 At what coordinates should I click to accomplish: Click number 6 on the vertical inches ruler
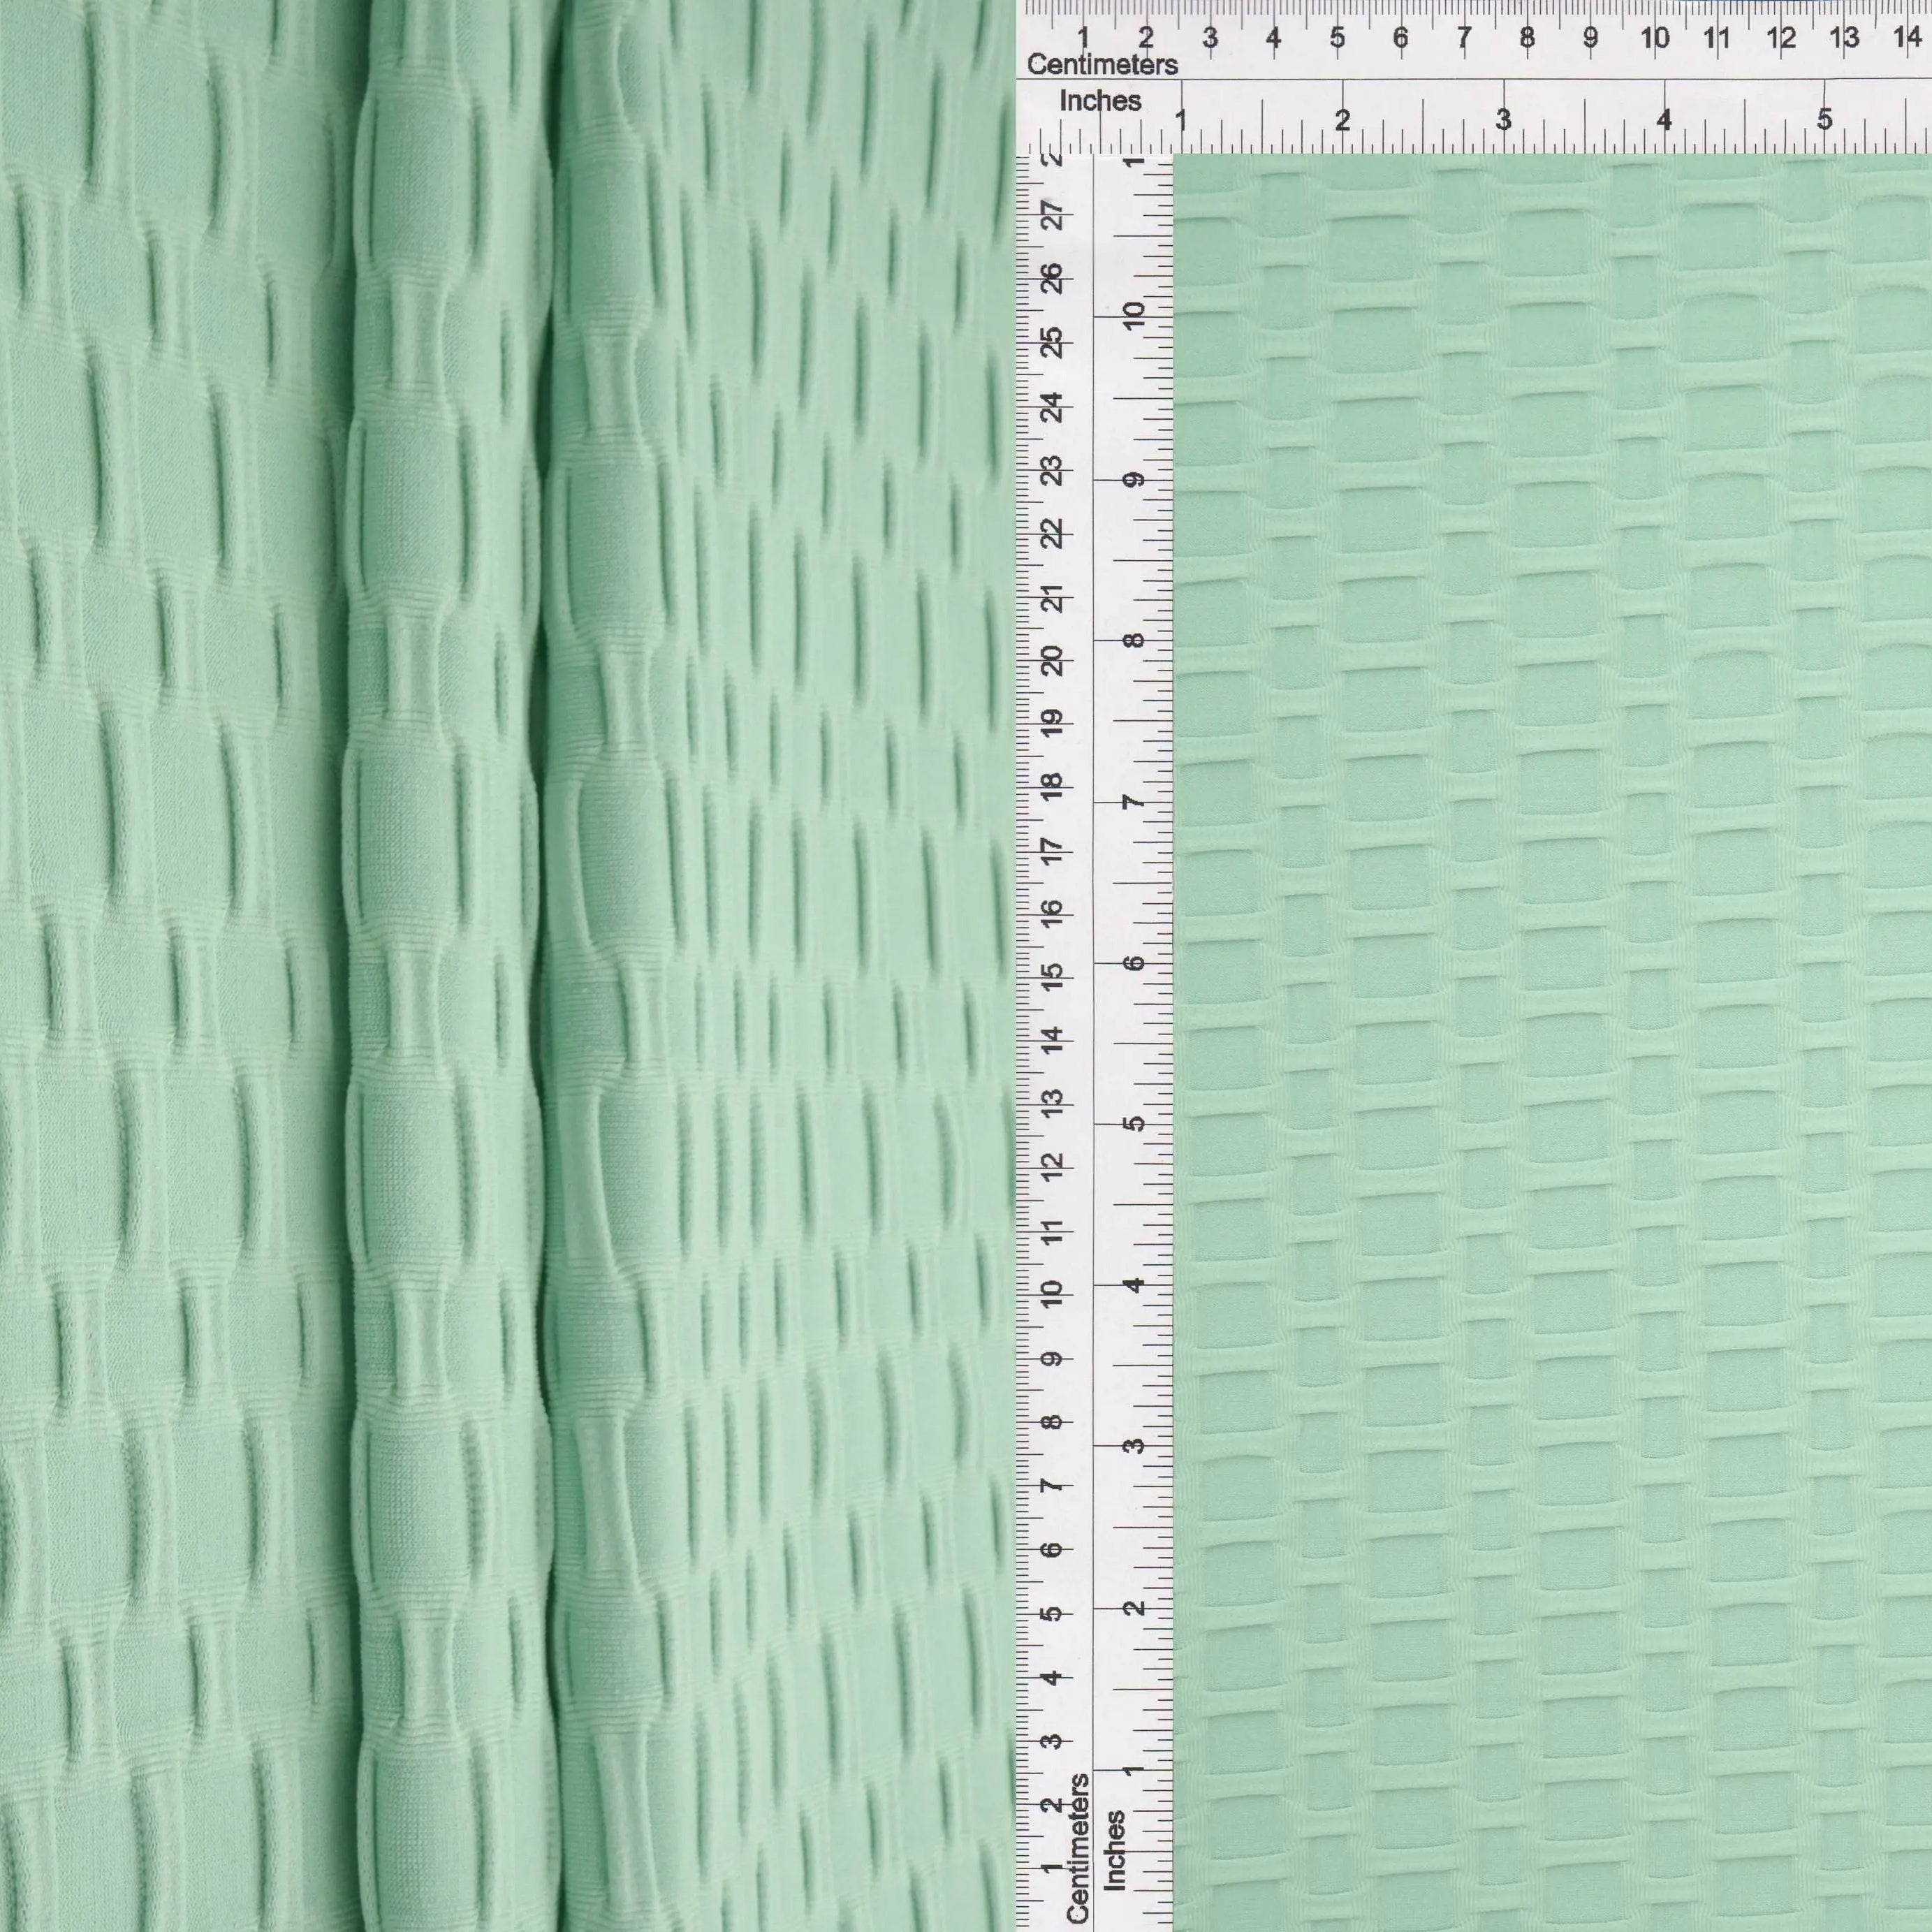1134,963
